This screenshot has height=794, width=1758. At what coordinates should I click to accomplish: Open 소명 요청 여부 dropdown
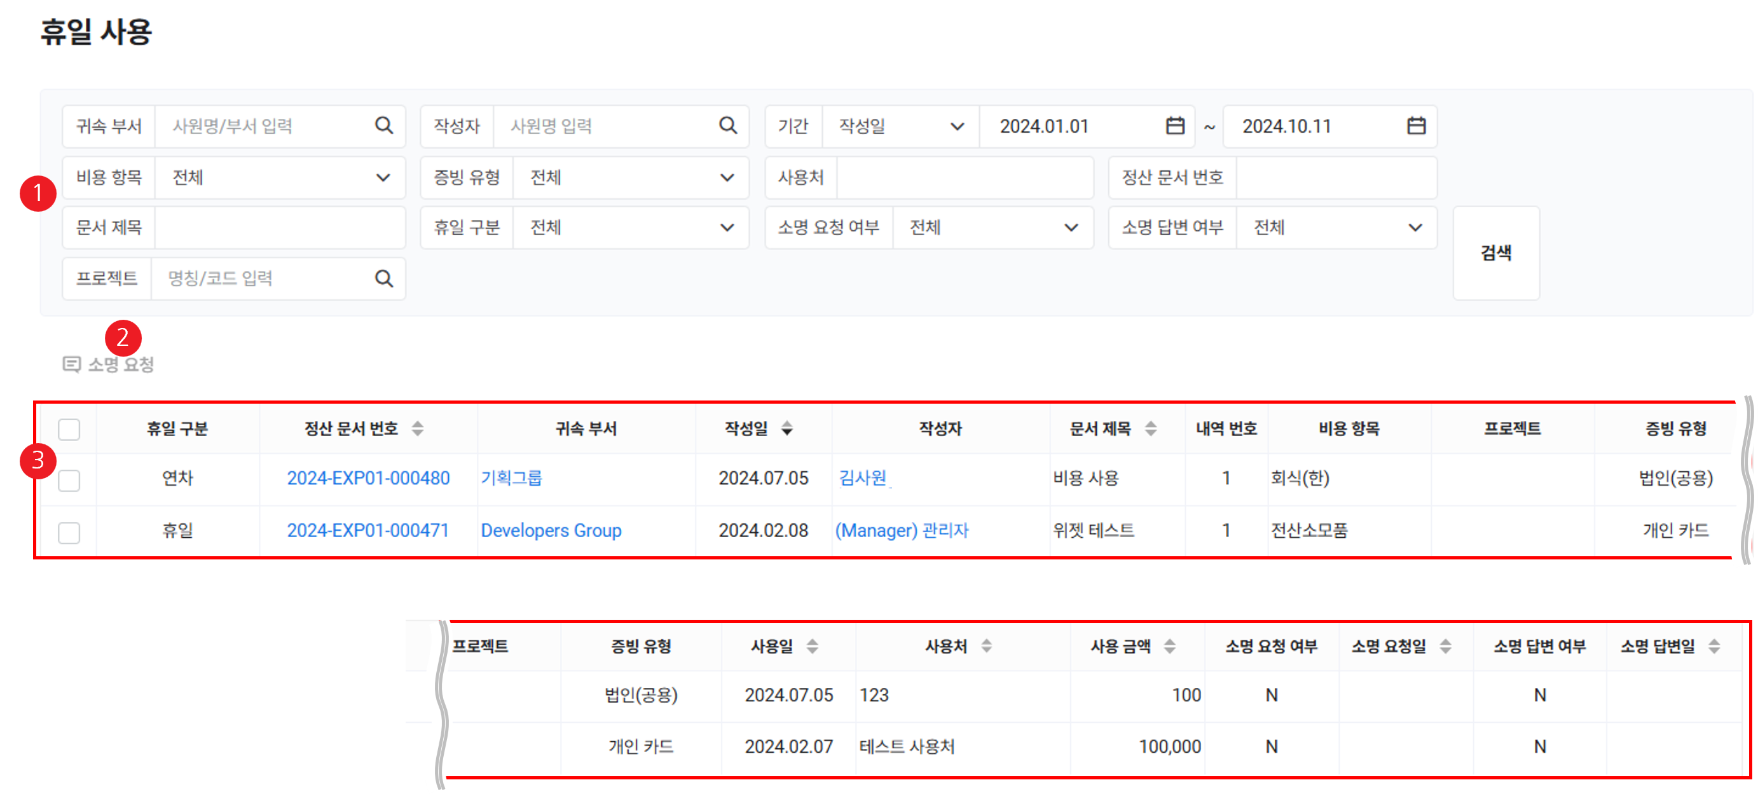[x=992, y=227]
